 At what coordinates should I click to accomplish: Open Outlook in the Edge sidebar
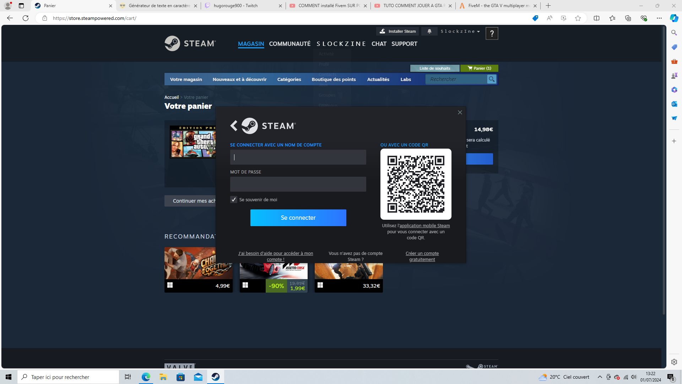click(674, 104)
